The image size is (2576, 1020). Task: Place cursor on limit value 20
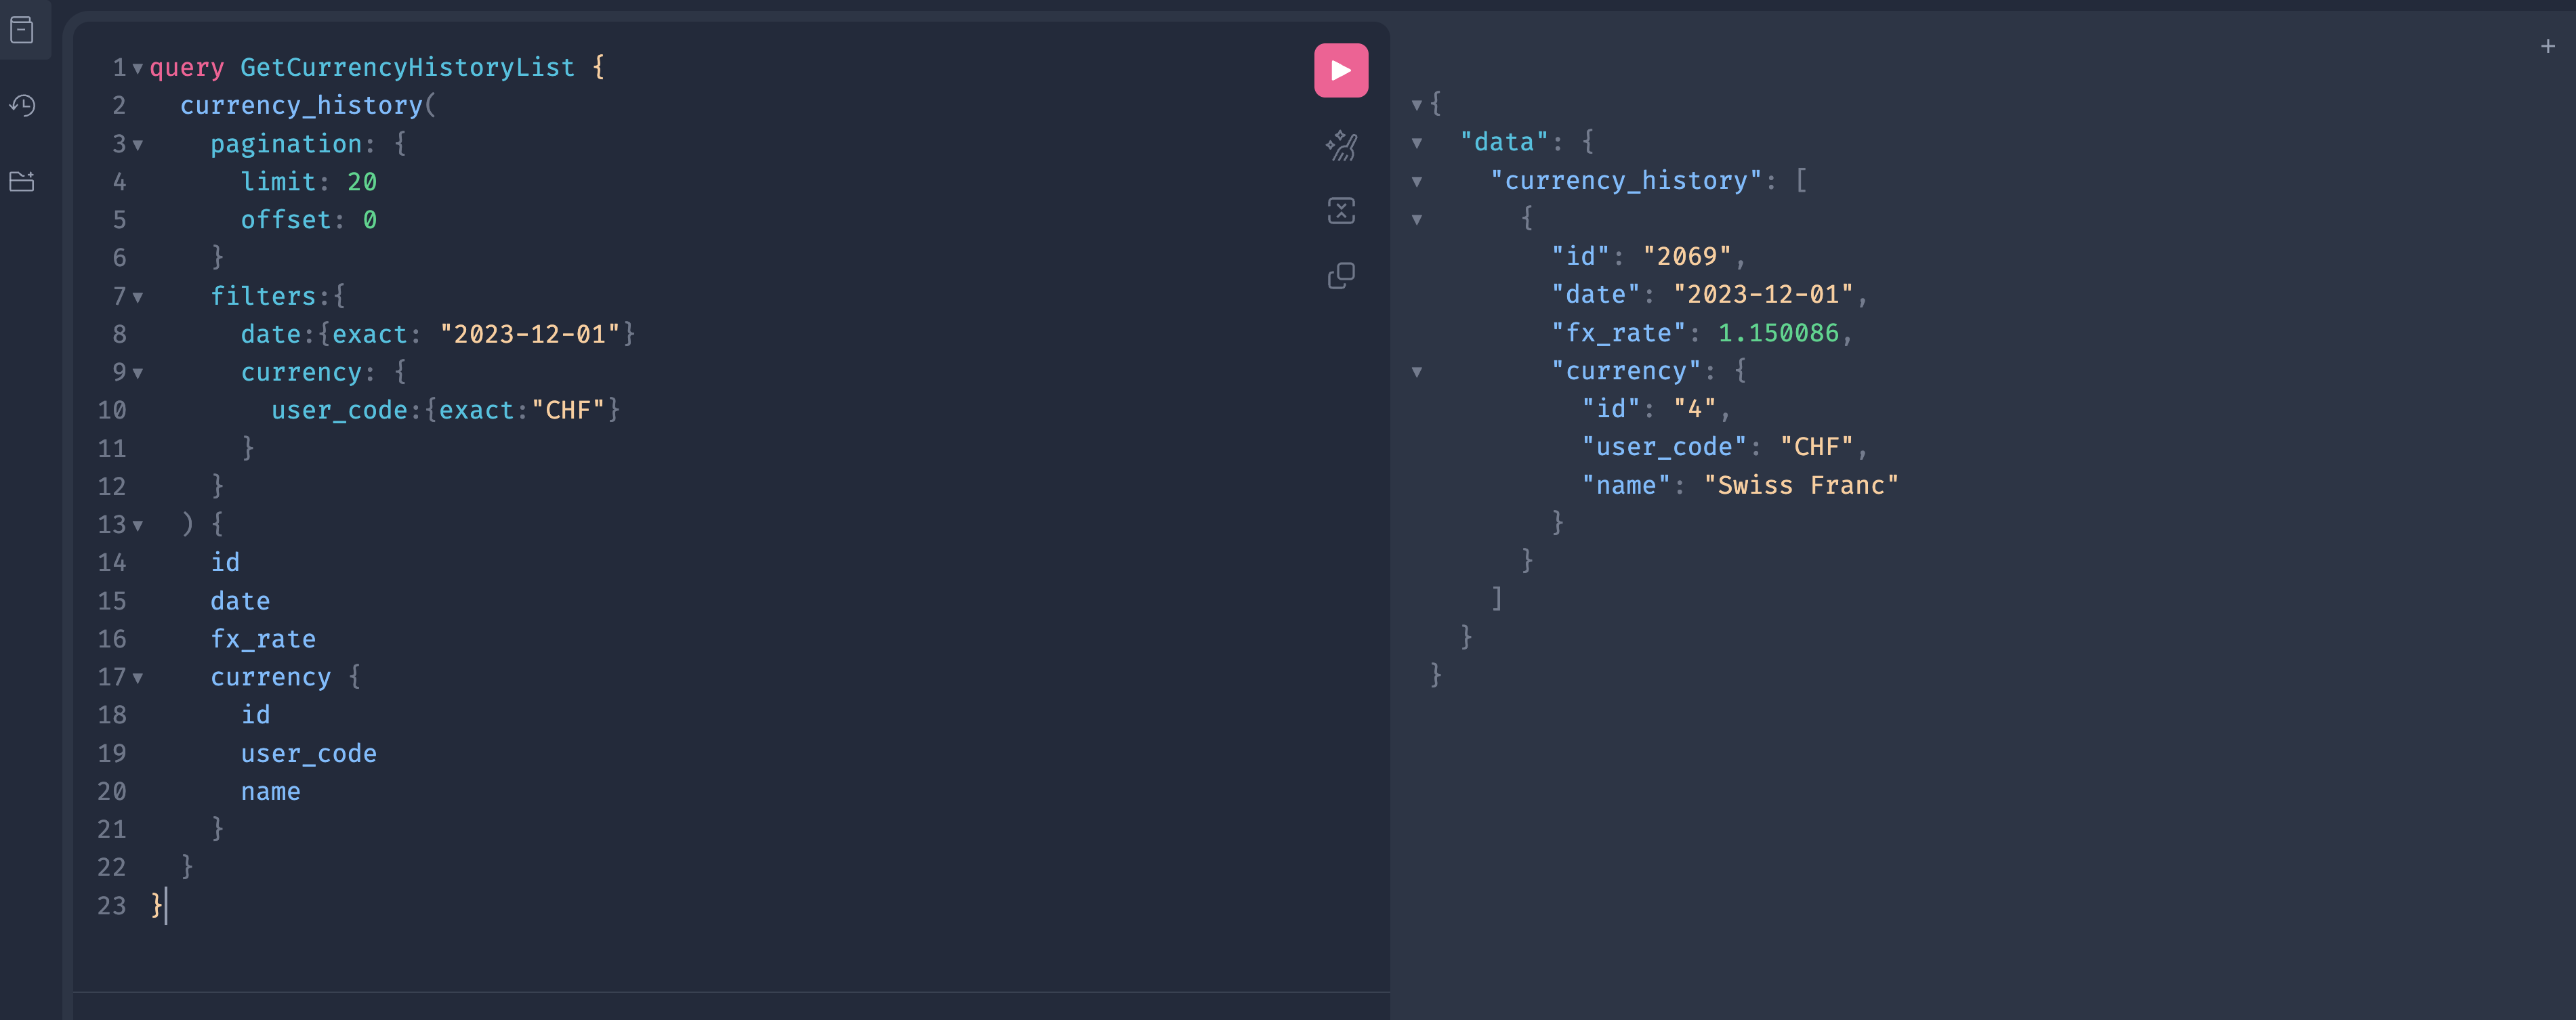coord(361,182)
